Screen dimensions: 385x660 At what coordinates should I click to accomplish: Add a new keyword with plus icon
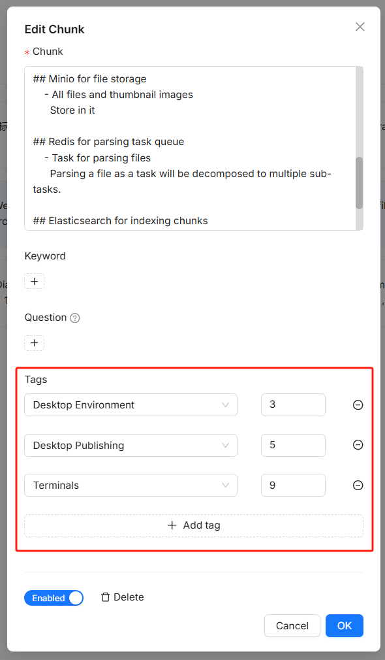35,281
